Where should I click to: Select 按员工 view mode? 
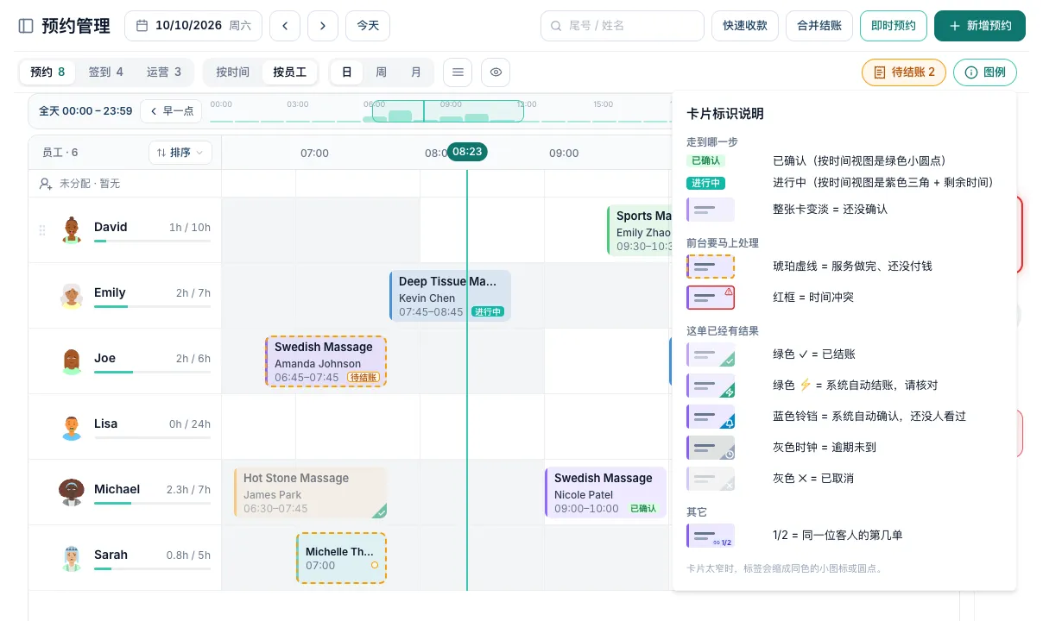coord(290,72)
